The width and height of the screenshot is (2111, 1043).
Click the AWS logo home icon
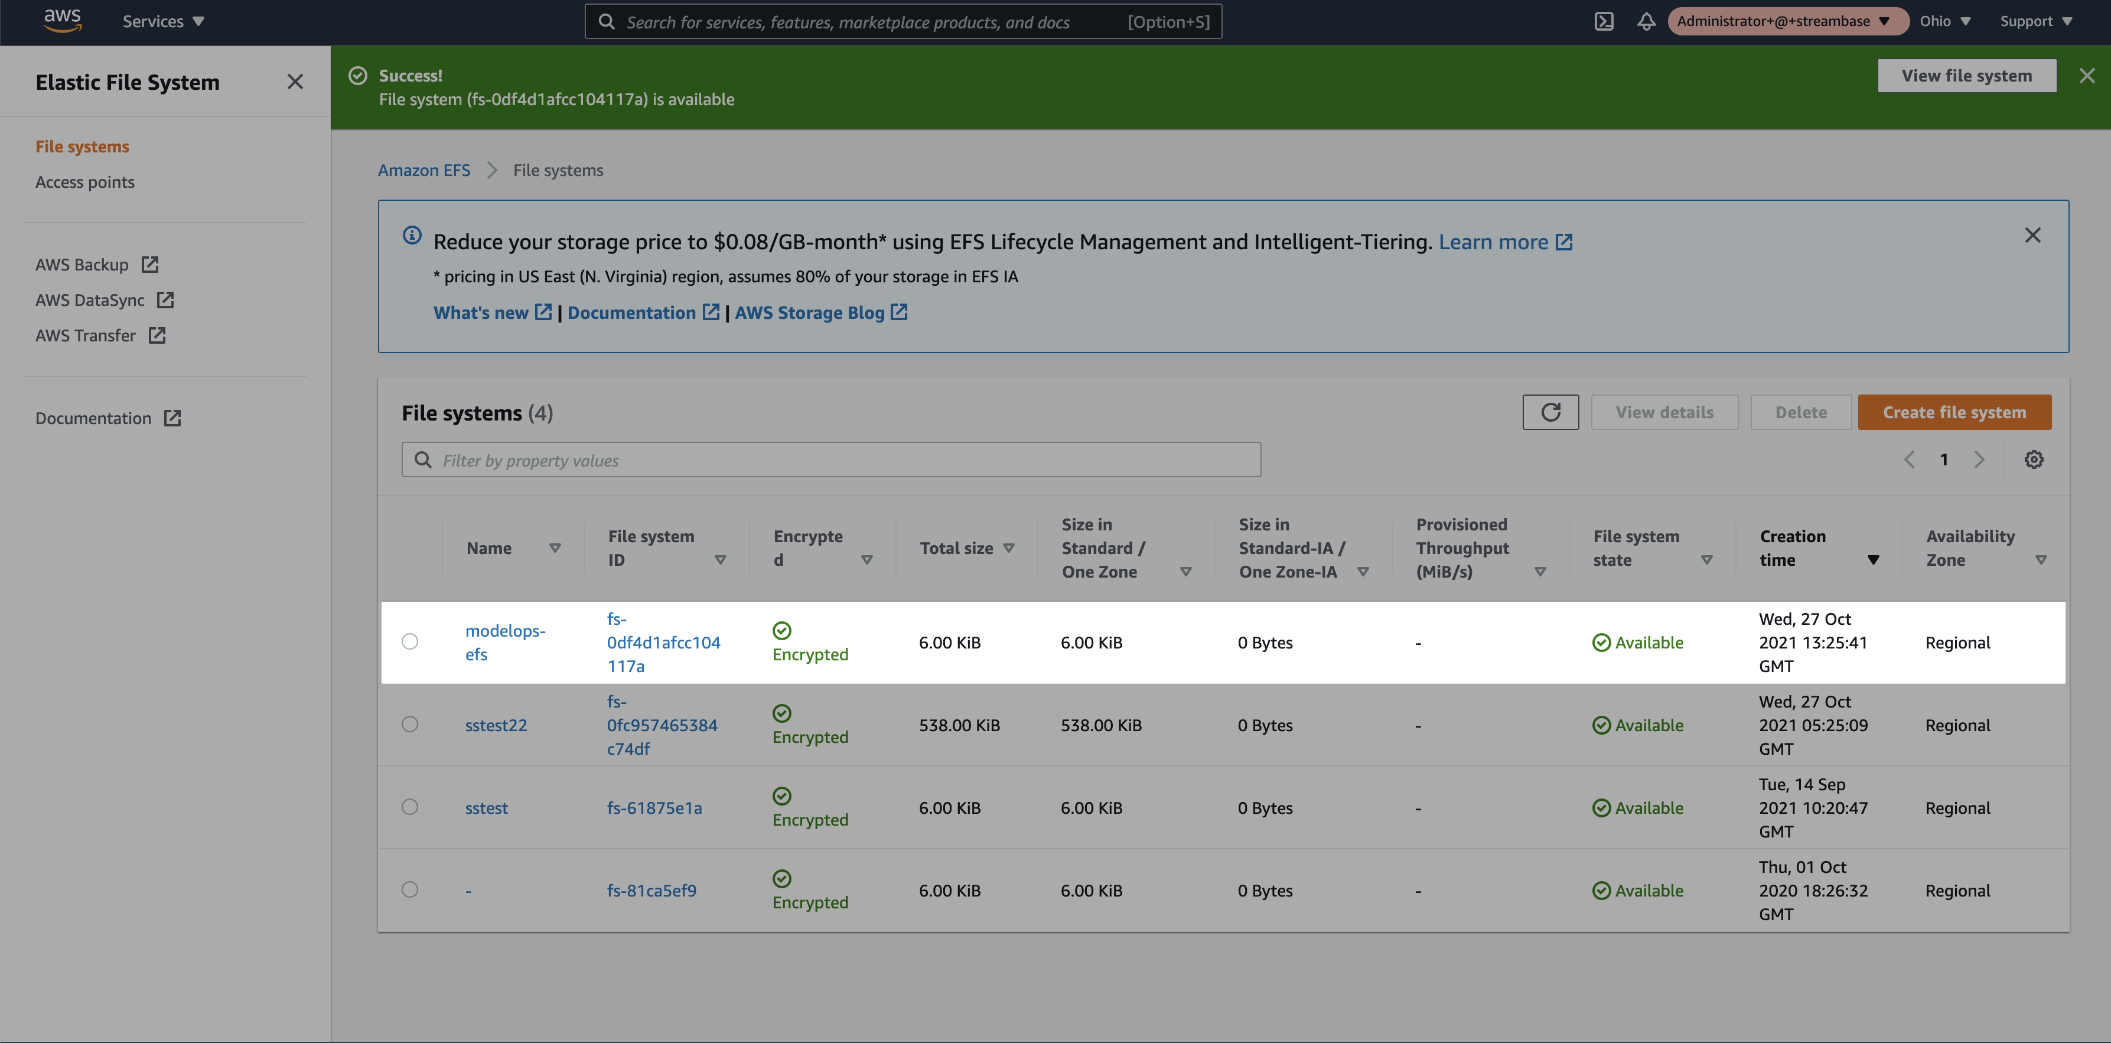point(62,21)
